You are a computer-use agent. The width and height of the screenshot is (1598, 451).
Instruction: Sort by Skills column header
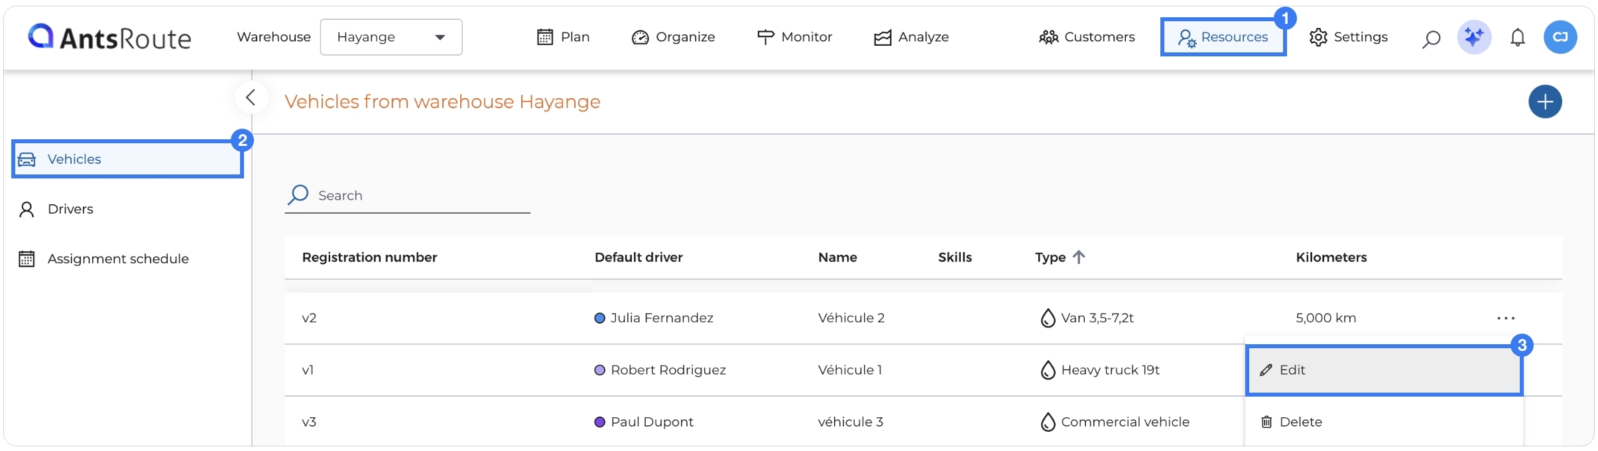pos(955,257)
